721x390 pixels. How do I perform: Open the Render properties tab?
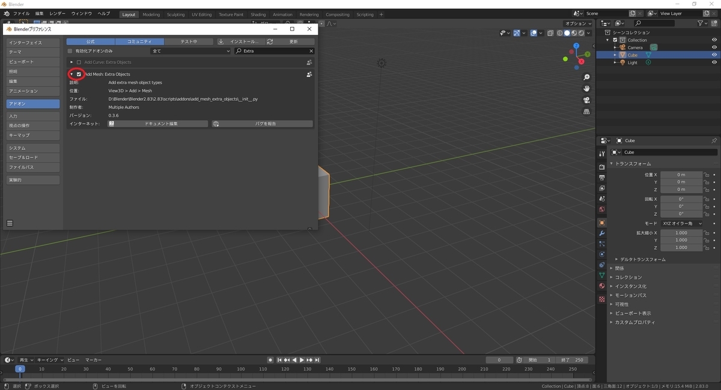pyautogui.click(x=602, y=167)
